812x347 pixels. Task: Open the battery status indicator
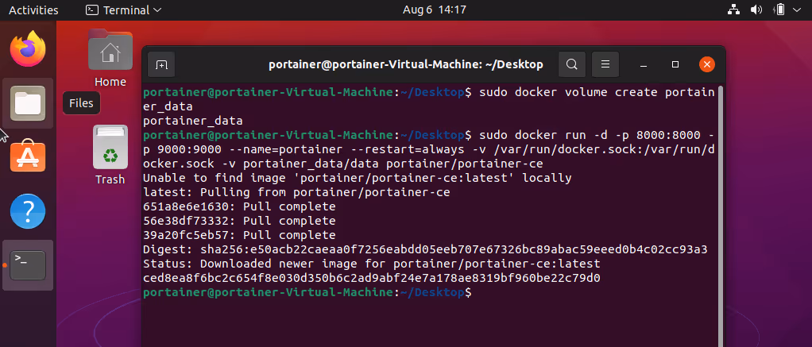779,10
